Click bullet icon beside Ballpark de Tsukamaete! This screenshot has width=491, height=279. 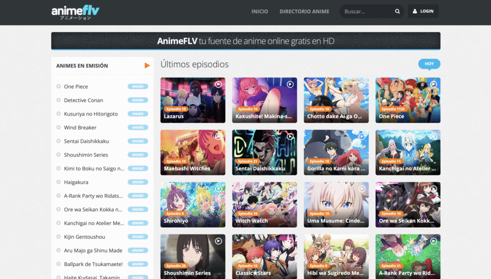[58, 264]
